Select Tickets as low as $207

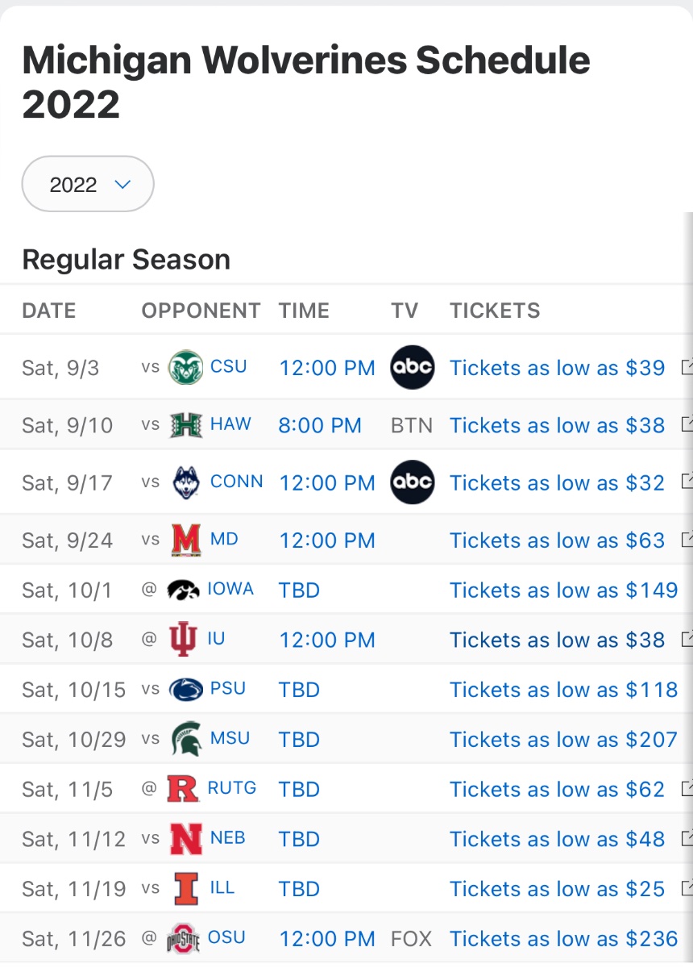click(x=564, y=740)
